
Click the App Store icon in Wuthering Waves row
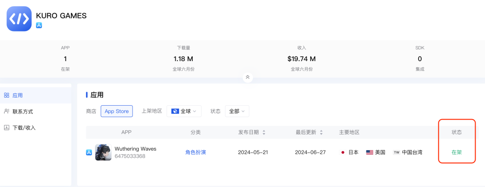pos(89,152)
